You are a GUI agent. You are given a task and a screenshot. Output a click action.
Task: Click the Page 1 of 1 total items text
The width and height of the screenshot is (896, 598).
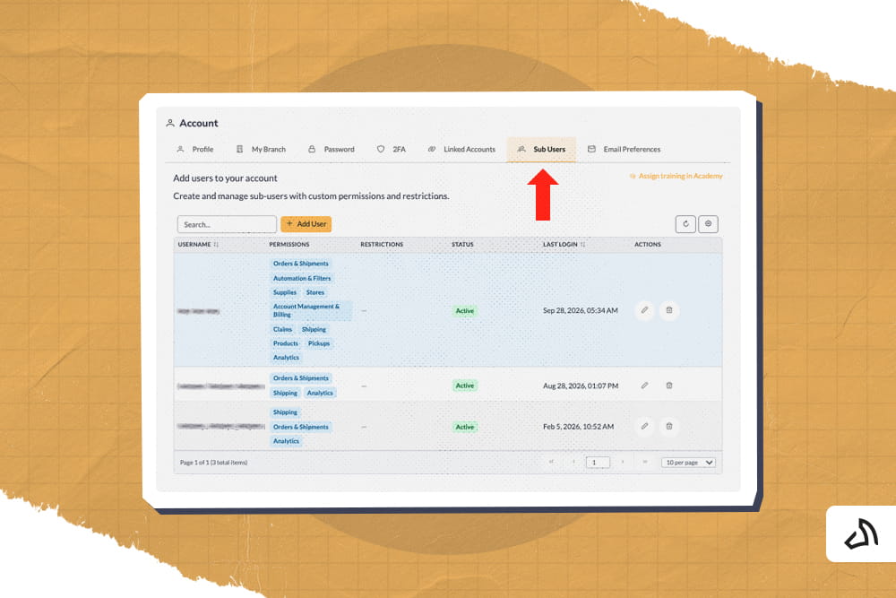pos(214,463)
